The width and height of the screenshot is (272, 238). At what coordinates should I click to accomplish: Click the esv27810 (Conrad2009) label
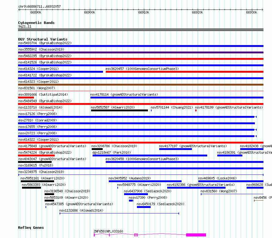[38, 120]
